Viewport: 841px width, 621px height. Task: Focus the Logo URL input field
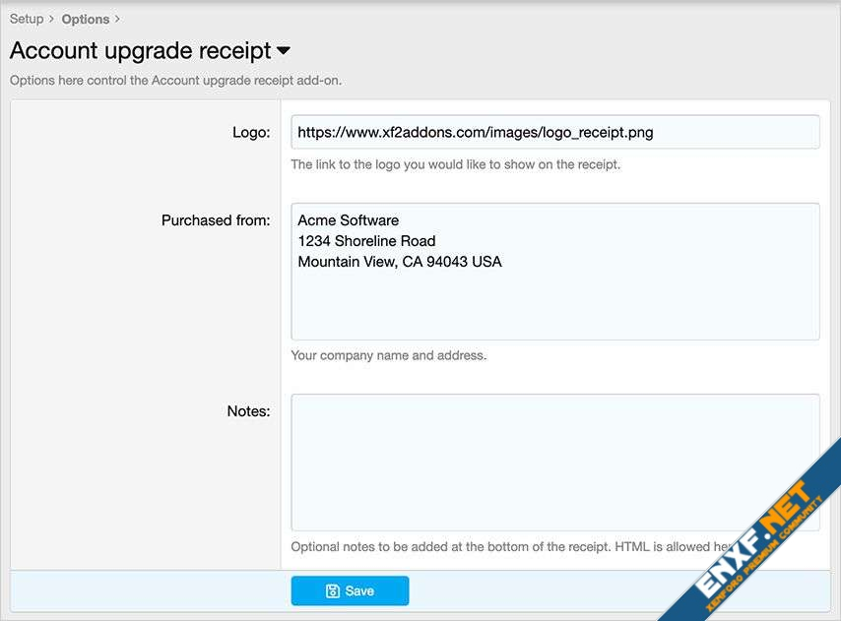[x=554, y=132]
